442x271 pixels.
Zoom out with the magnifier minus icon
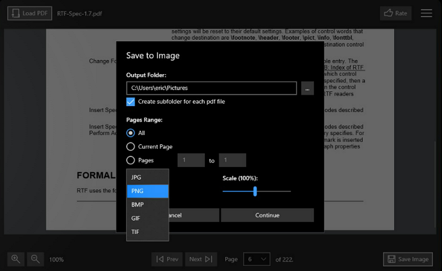pos(36,259)
